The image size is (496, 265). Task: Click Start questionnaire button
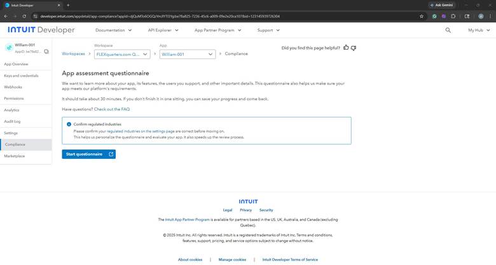click(x=89, y=154)
